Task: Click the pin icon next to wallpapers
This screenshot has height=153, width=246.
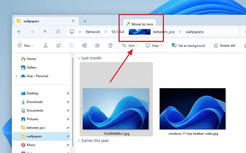Action: click(x=68, y=136)
